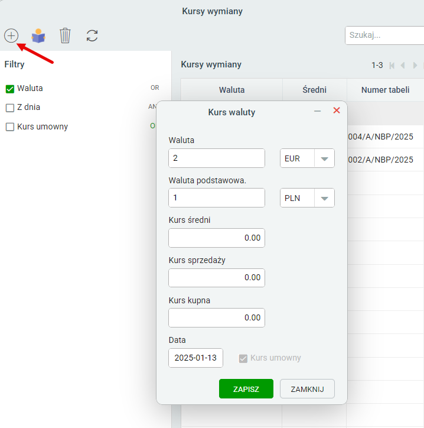Click the Kurs średni input field

click(217, 238)
